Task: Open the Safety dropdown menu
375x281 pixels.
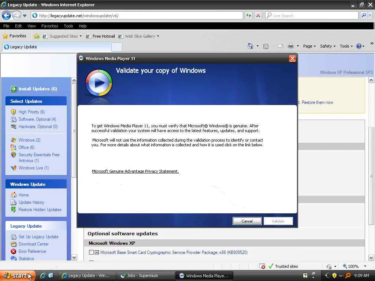Action: tap(328, 46)
